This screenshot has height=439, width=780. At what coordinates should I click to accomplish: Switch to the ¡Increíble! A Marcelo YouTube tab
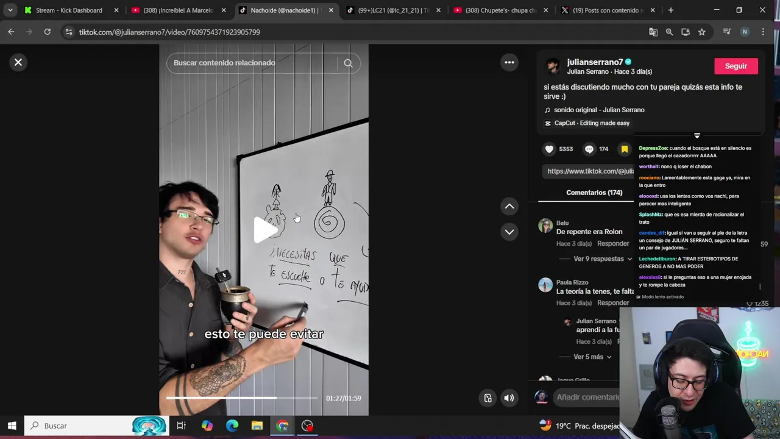click(179, 10)
